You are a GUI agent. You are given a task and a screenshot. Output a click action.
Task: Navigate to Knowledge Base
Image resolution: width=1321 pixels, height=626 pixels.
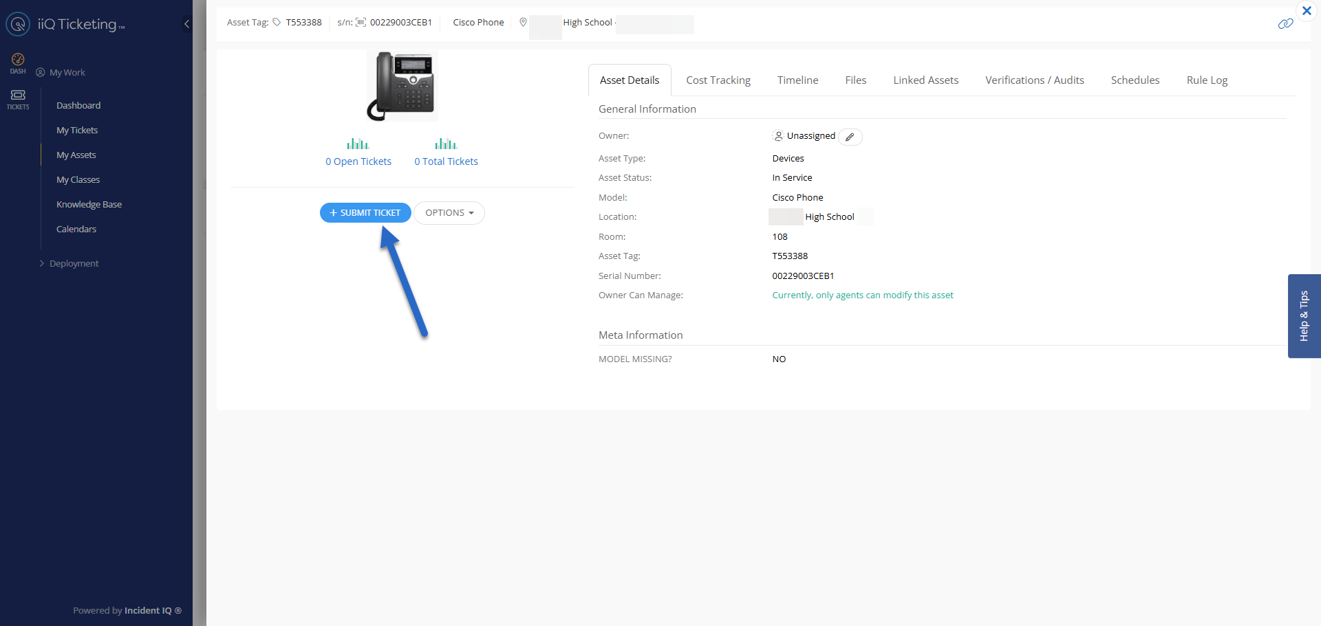click(89, 205)
